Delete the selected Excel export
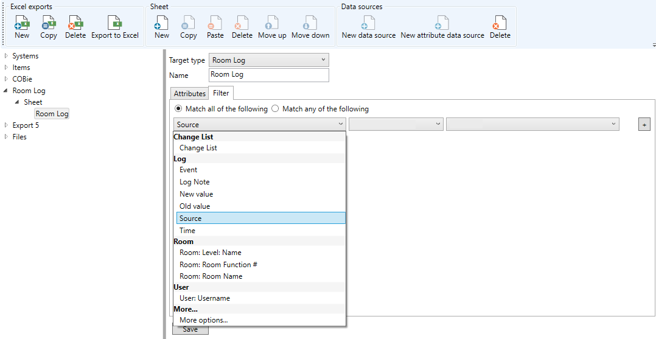 [x=75, y=27]
